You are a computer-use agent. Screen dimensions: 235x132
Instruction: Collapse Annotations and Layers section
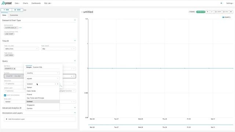[x=75, y=113]
